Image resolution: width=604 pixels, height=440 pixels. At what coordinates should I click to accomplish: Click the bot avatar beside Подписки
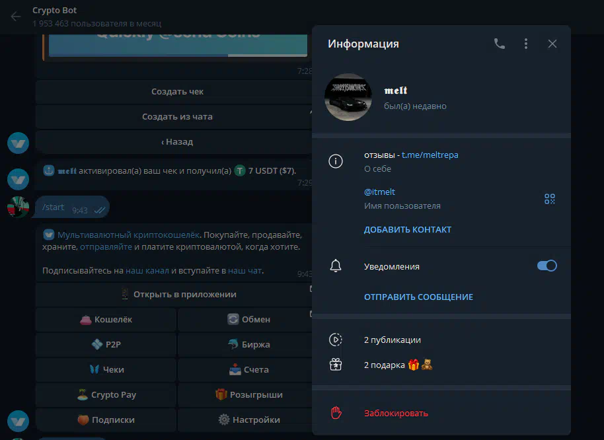pos(18,421)
